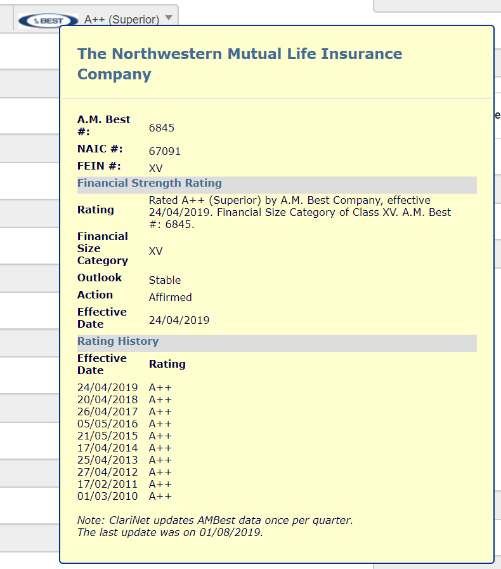Click the Action value Affirmed

[x=170, y=297]
